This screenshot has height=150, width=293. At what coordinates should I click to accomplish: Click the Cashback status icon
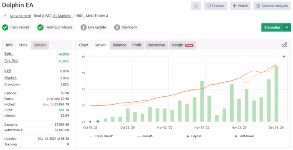pyautogui.click(x=117, y=27)
